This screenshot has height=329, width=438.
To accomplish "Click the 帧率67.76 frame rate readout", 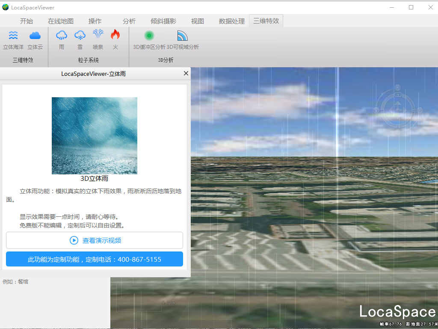I will click(x=391, y=324).
